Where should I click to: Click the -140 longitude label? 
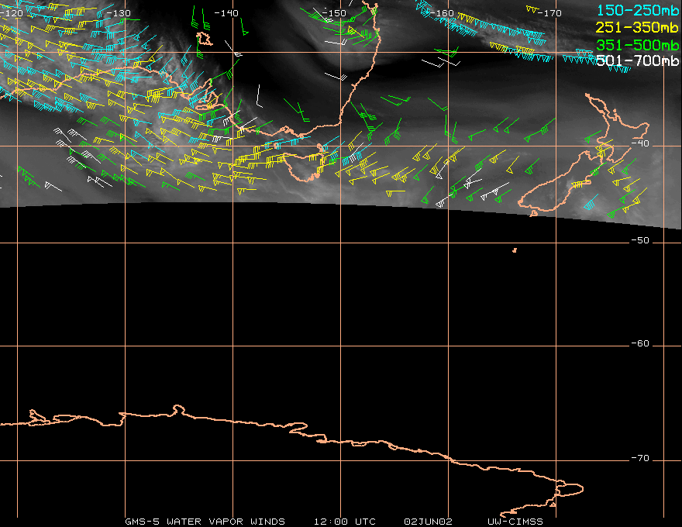coord(226,13)
